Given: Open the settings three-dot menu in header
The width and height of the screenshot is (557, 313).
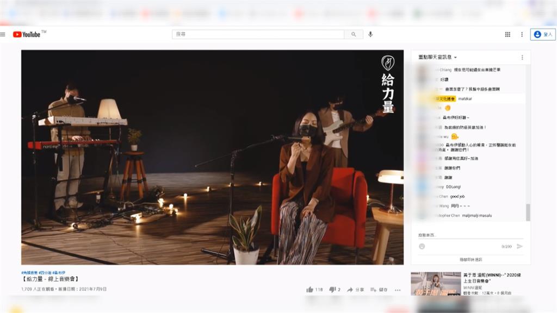Looking at the screenshot, I should (x=522, y=34).
